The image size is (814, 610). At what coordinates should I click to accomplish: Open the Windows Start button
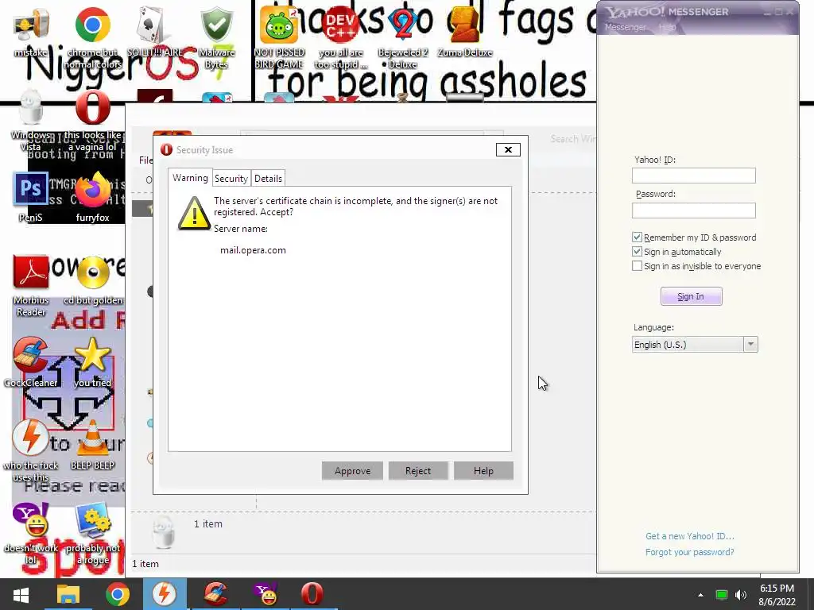pyautogui.click(x=21, y=594)
